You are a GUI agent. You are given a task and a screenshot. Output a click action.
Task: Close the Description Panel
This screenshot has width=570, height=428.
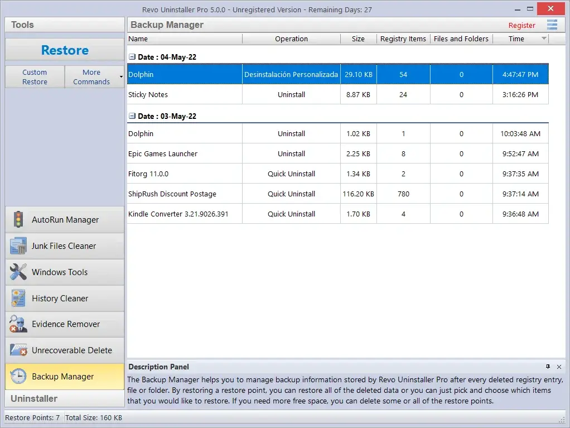(x=559, y=367)
